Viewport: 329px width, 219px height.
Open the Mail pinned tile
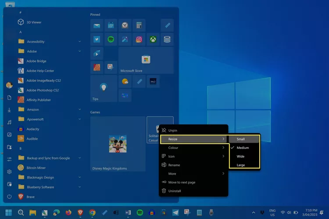pos(97,25)
